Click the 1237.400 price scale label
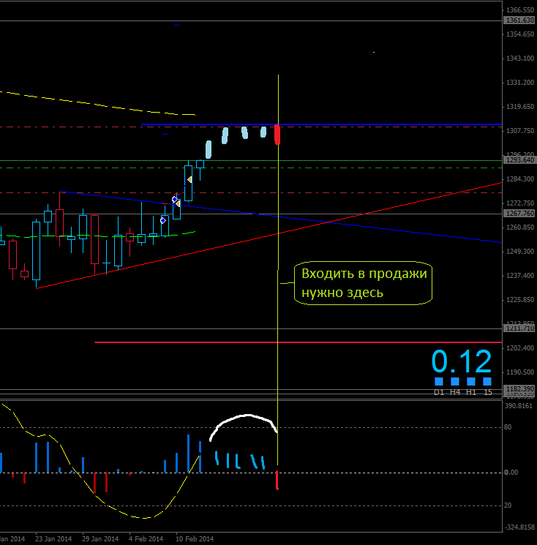Screen dimensions: 537x545 point(520,276)
